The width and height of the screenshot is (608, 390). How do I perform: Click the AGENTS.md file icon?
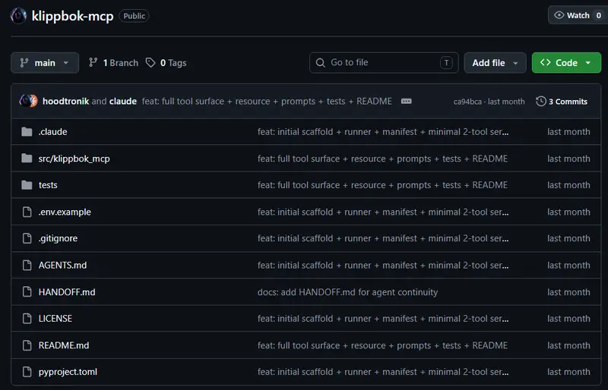click(x=27, y=266)
